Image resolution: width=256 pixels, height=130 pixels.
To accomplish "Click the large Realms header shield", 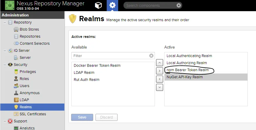I will [73, 19].
